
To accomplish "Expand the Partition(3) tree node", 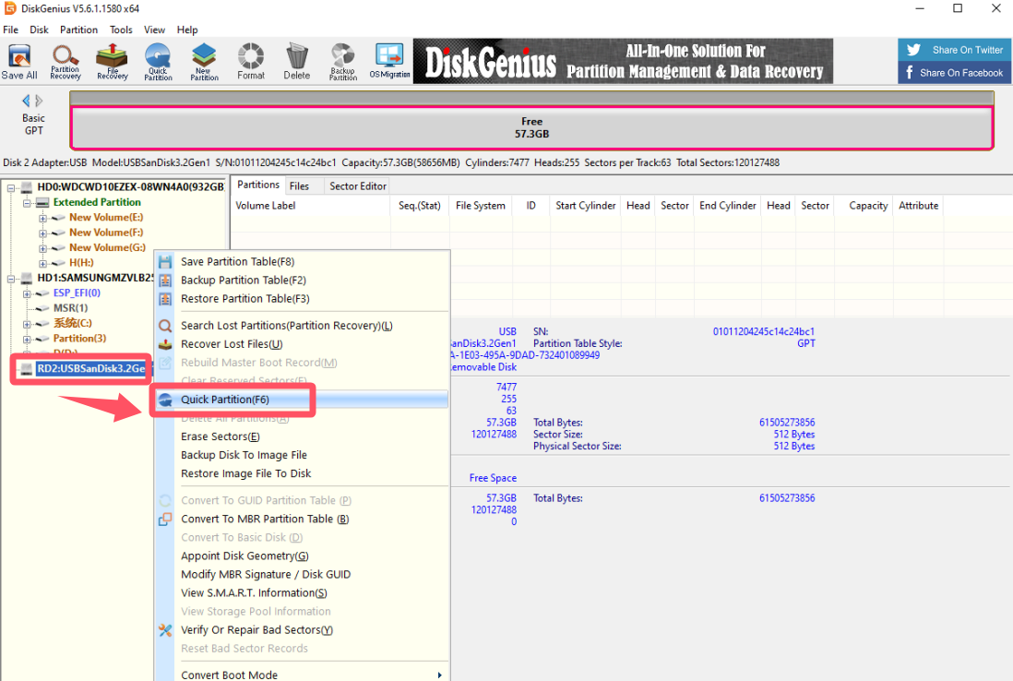I will point(27,339).
